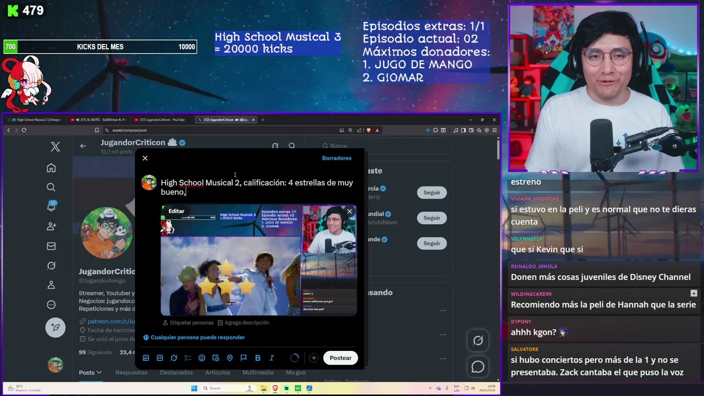Image resolution: width=704 pixels, height=396 pixels.
Task: Click Brave browser taskbar icon
Action: [x=275, y=388]
